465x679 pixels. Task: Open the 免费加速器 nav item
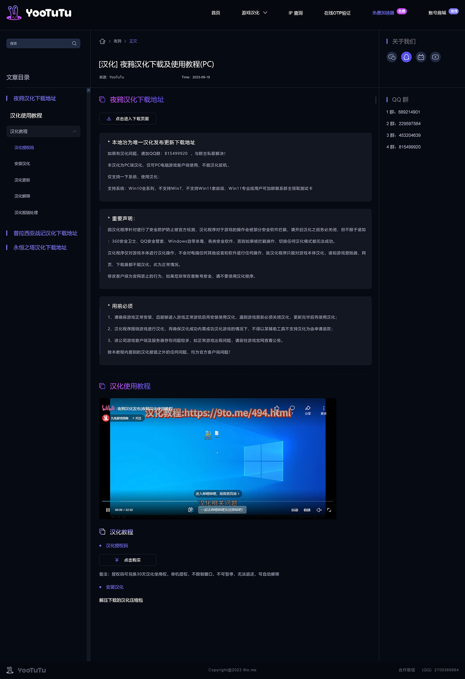[383, 13]
